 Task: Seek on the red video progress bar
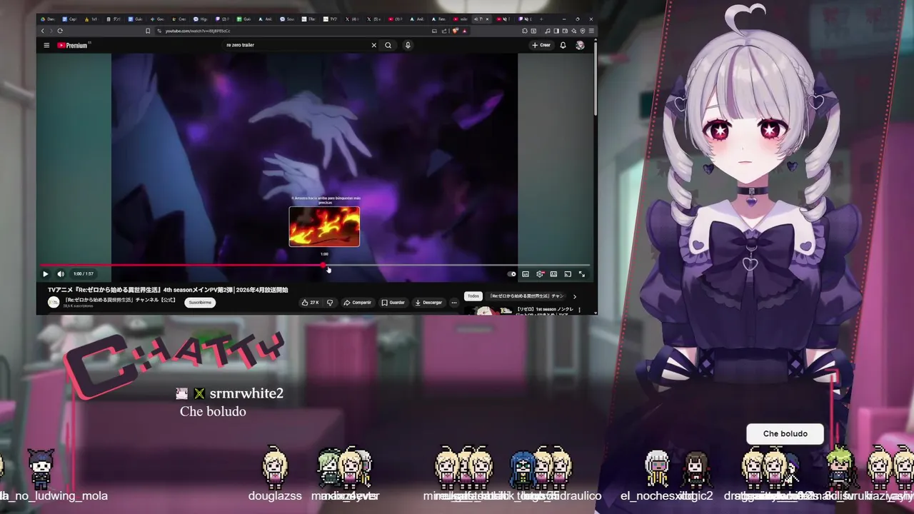(315, 265)
